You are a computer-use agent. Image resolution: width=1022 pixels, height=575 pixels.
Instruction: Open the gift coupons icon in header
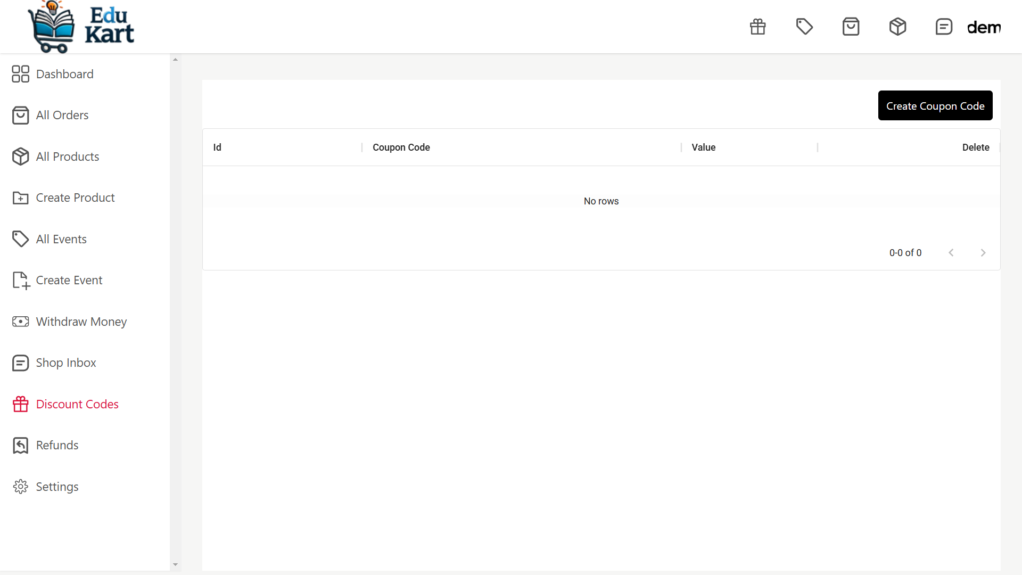758,27
